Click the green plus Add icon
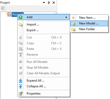This screenshot has width=110, height=99. click(21, 17)
